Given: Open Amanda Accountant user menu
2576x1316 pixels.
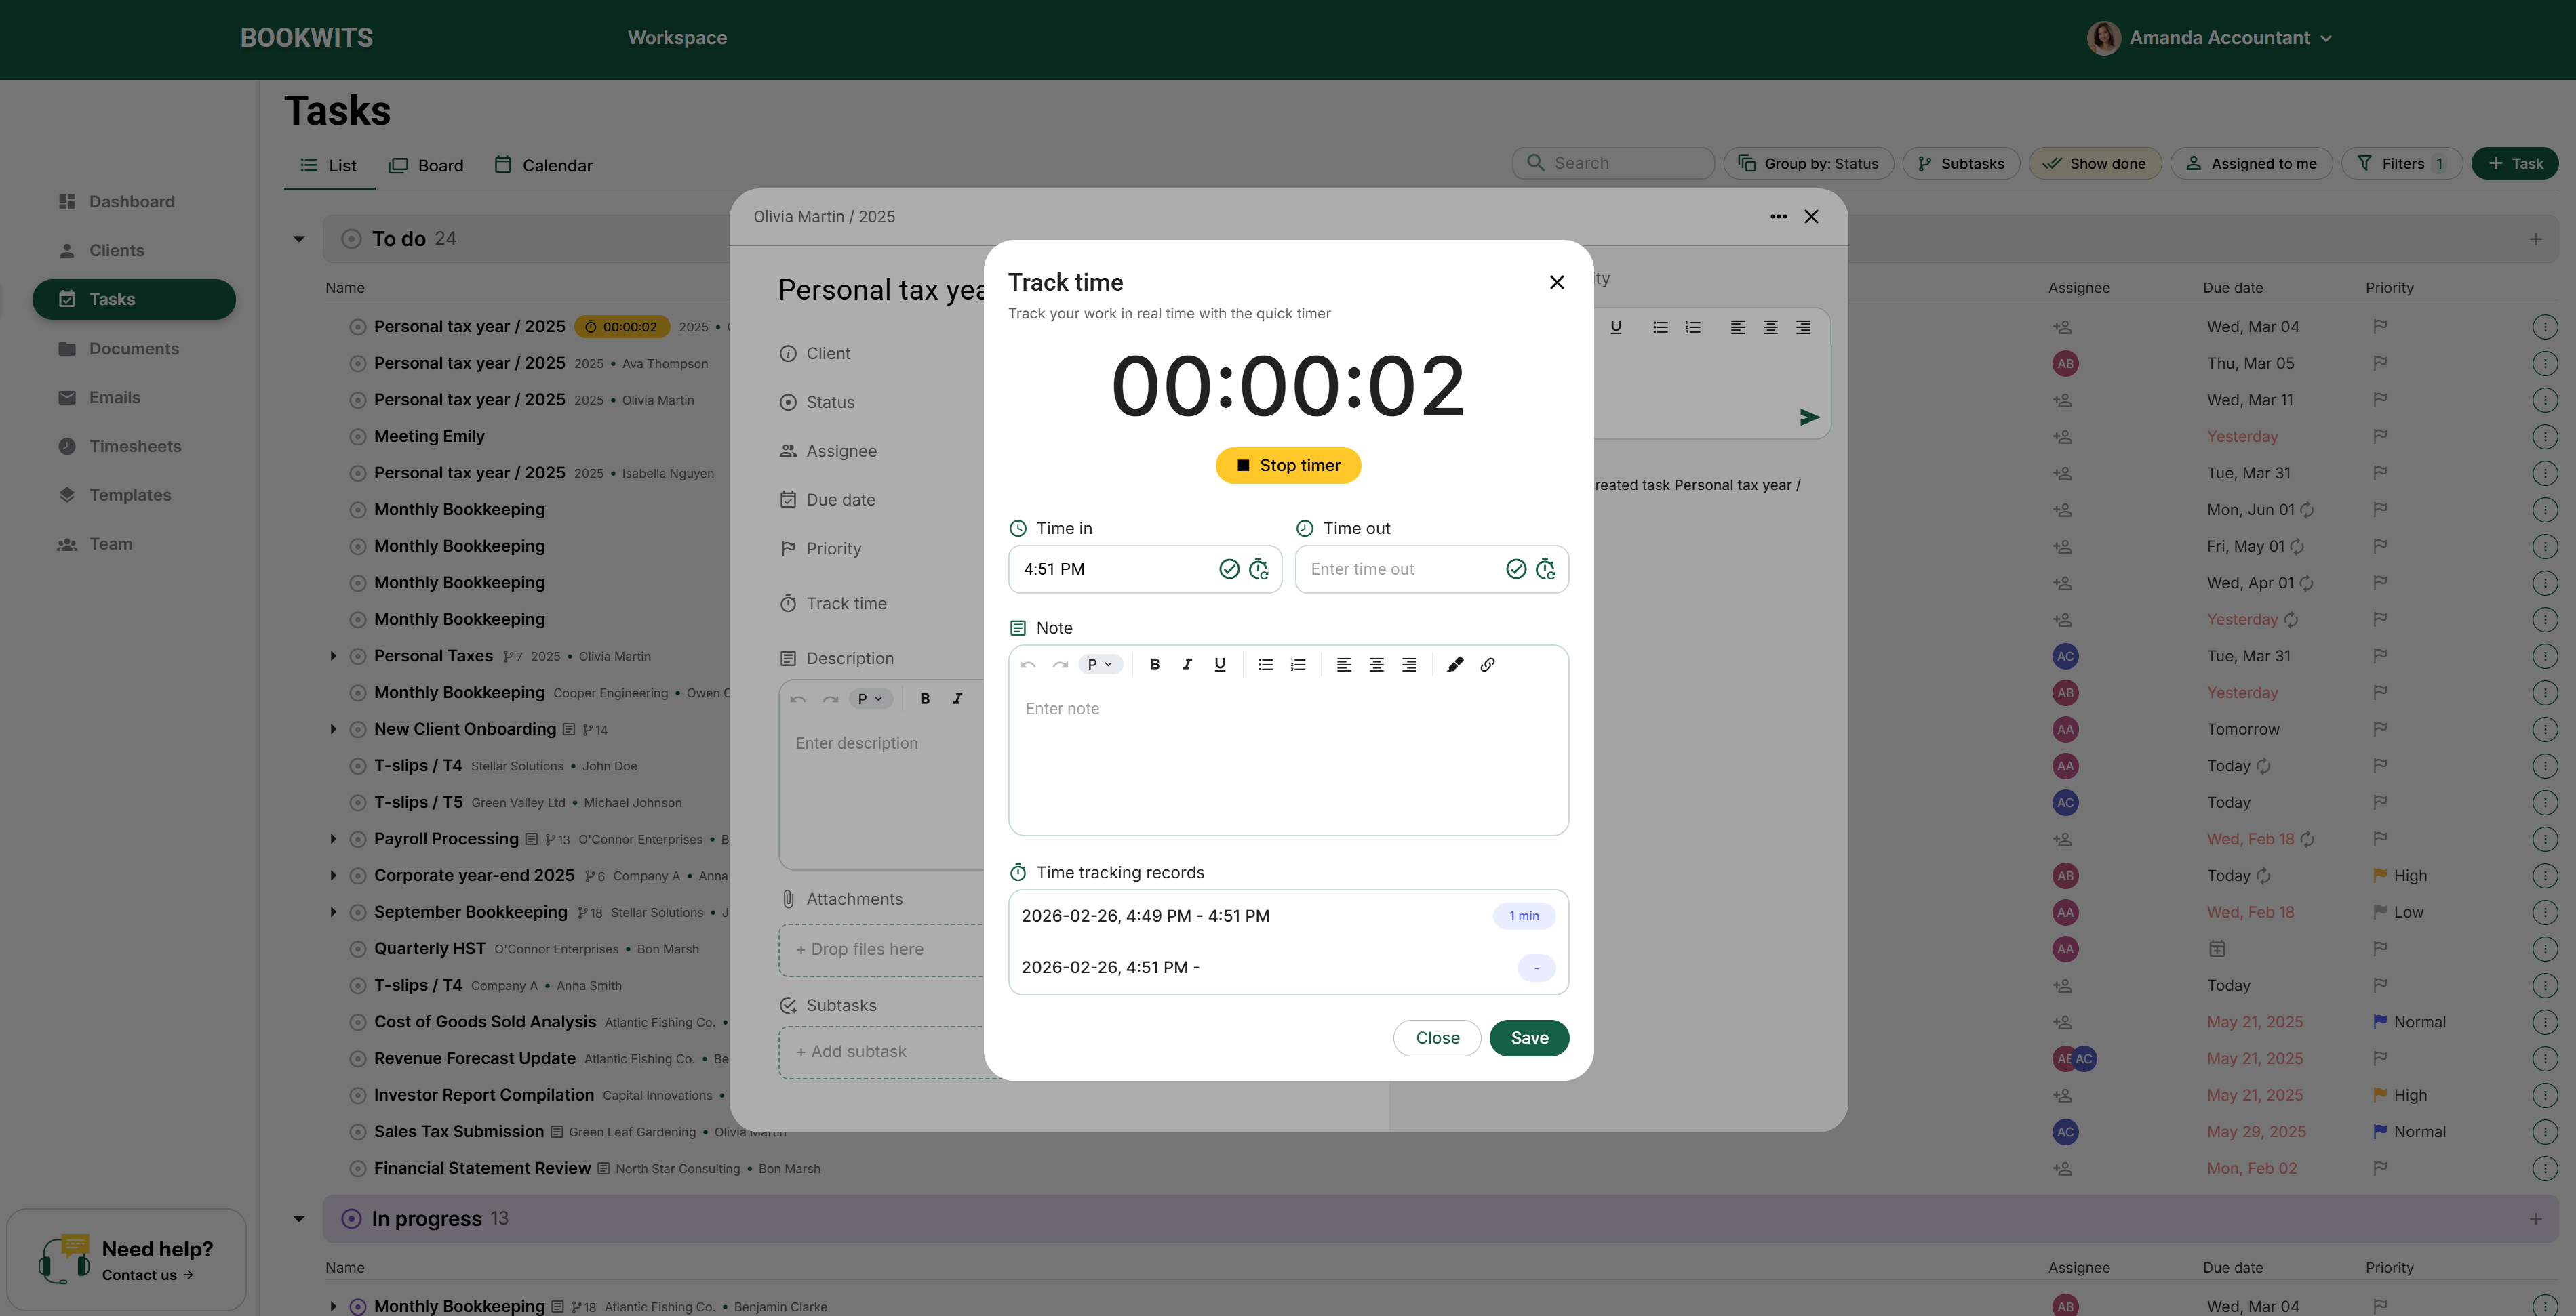Looking at the screenshot, I should 2210,38.
